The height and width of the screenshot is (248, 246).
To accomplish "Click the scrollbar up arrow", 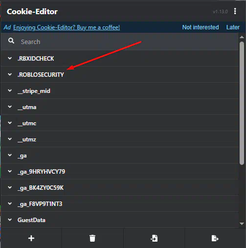I will pyautogui.click(x=242, y=37).
